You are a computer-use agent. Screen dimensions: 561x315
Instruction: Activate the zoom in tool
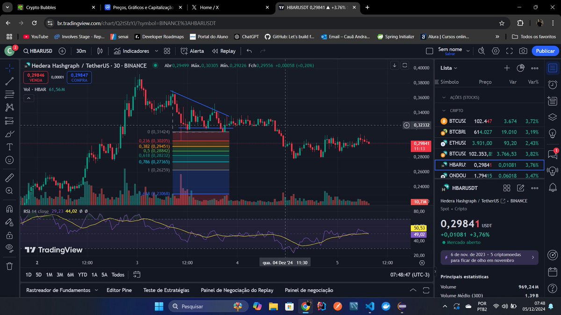tap(9, 191)
